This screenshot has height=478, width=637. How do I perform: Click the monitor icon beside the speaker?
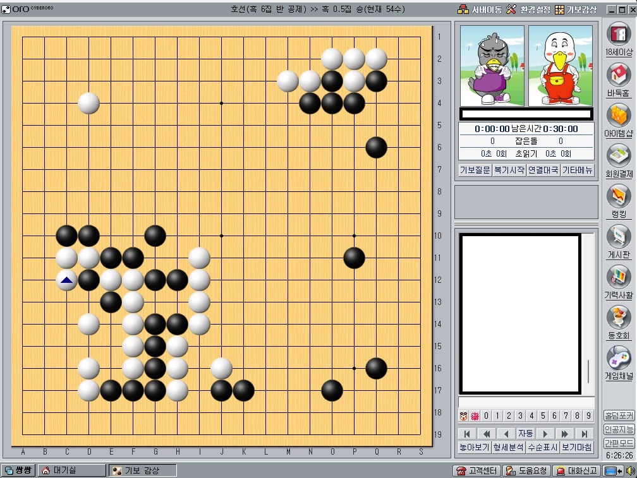click(x=612, y=470)
